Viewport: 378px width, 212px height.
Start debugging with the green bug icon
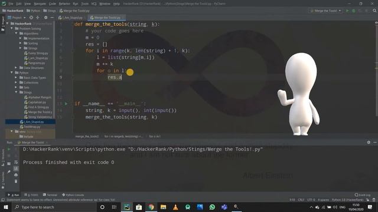click(354, 11)
